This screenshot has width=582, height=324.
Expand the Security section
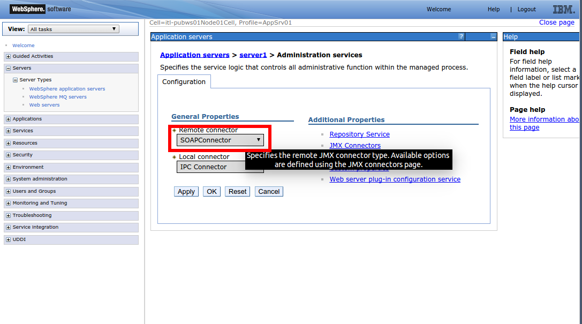click(x=8, y=155)
